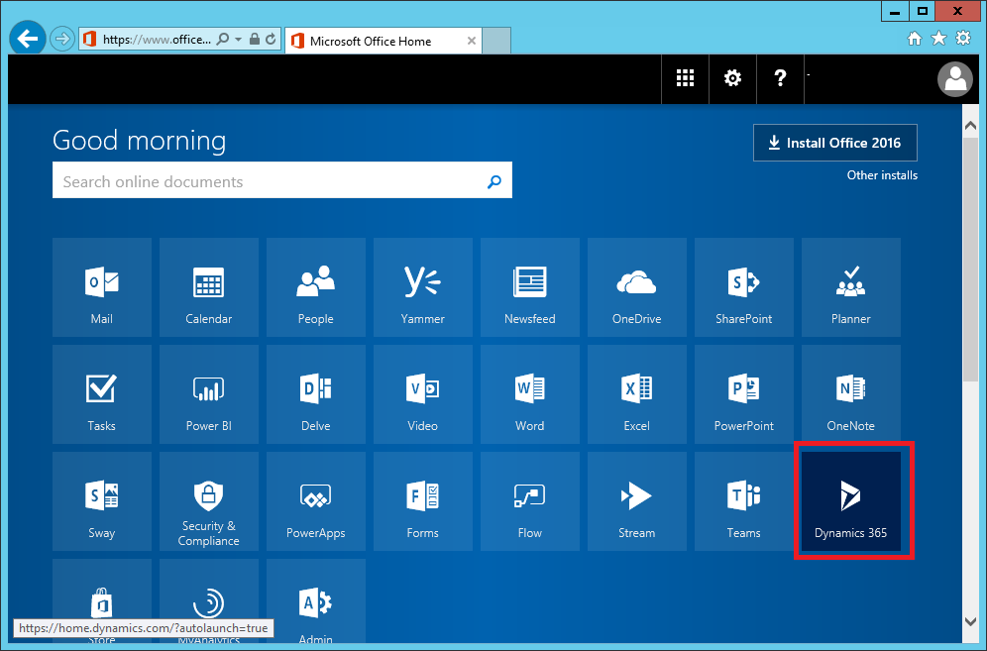This screenshot has height=651, width=987.
Task: Open the OneNote tile
Action: pyautogui.click(x=851, y=394)
